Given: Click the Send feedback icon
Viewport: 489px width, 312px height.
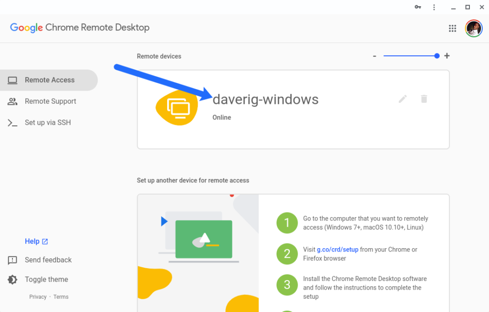Looking at the screenshot, I should pos(12,260).
